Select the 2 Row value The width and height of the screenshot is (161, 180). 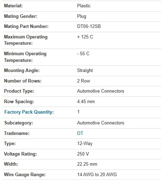[x=84, y=81]
